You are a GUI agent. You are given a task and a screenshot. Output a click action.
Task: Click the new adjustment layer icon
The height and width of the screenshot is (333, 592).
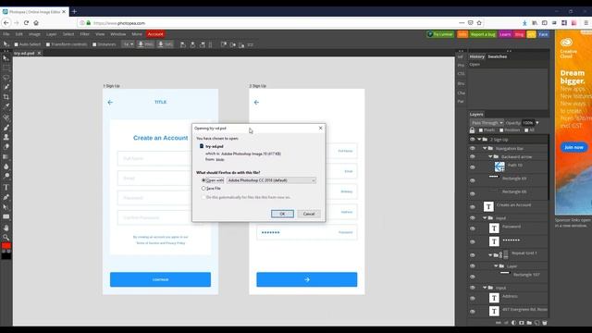pos(513,323)
